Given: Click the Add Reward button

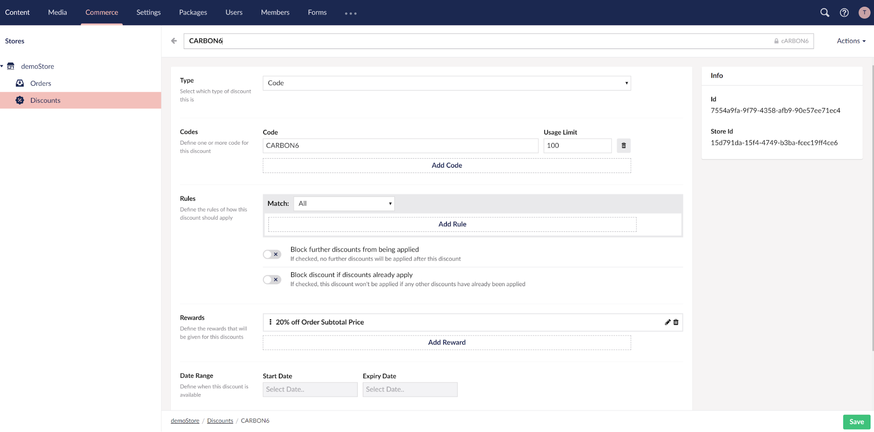Looking at the screenshot, I should coord(446,342).
